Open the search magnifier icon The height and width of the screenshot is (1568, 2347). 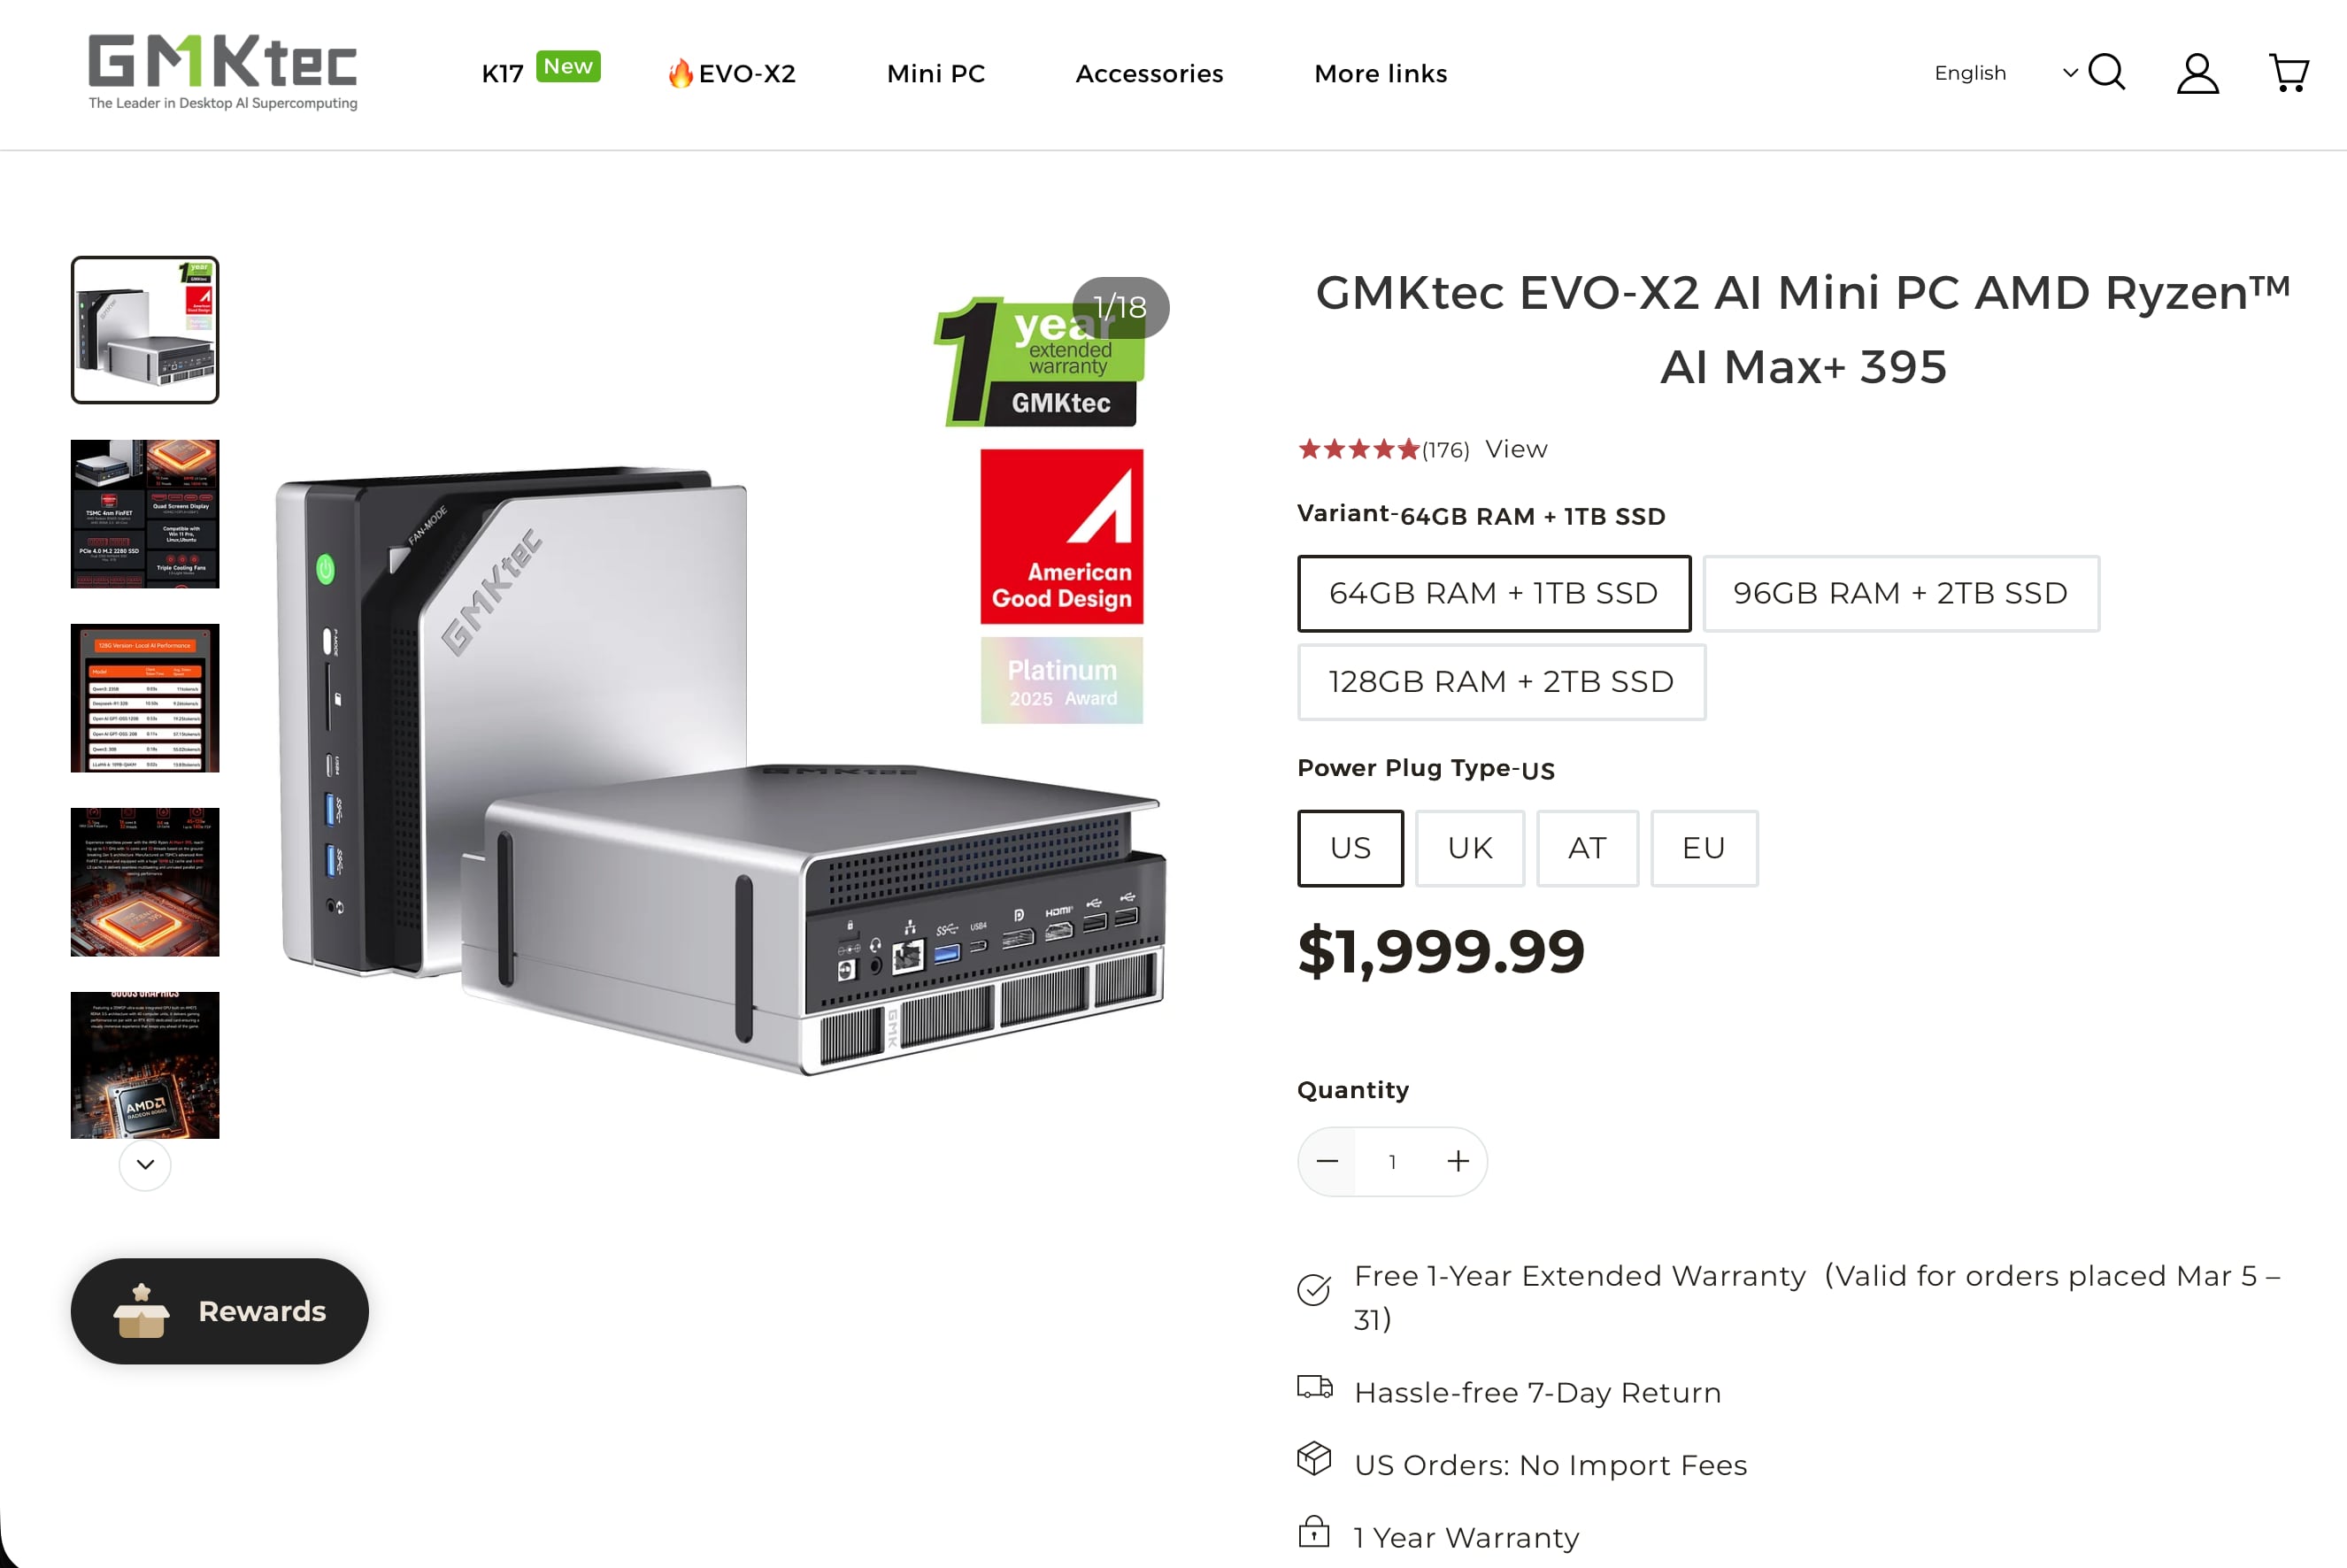click(2106, 72)
